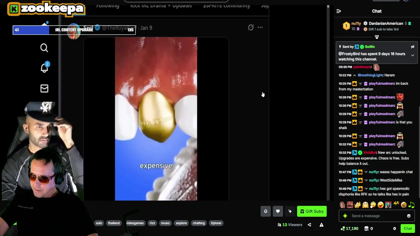Click playfulmadman's 'is that you shaik' message
420x236 pixels.
pos(375,125)
